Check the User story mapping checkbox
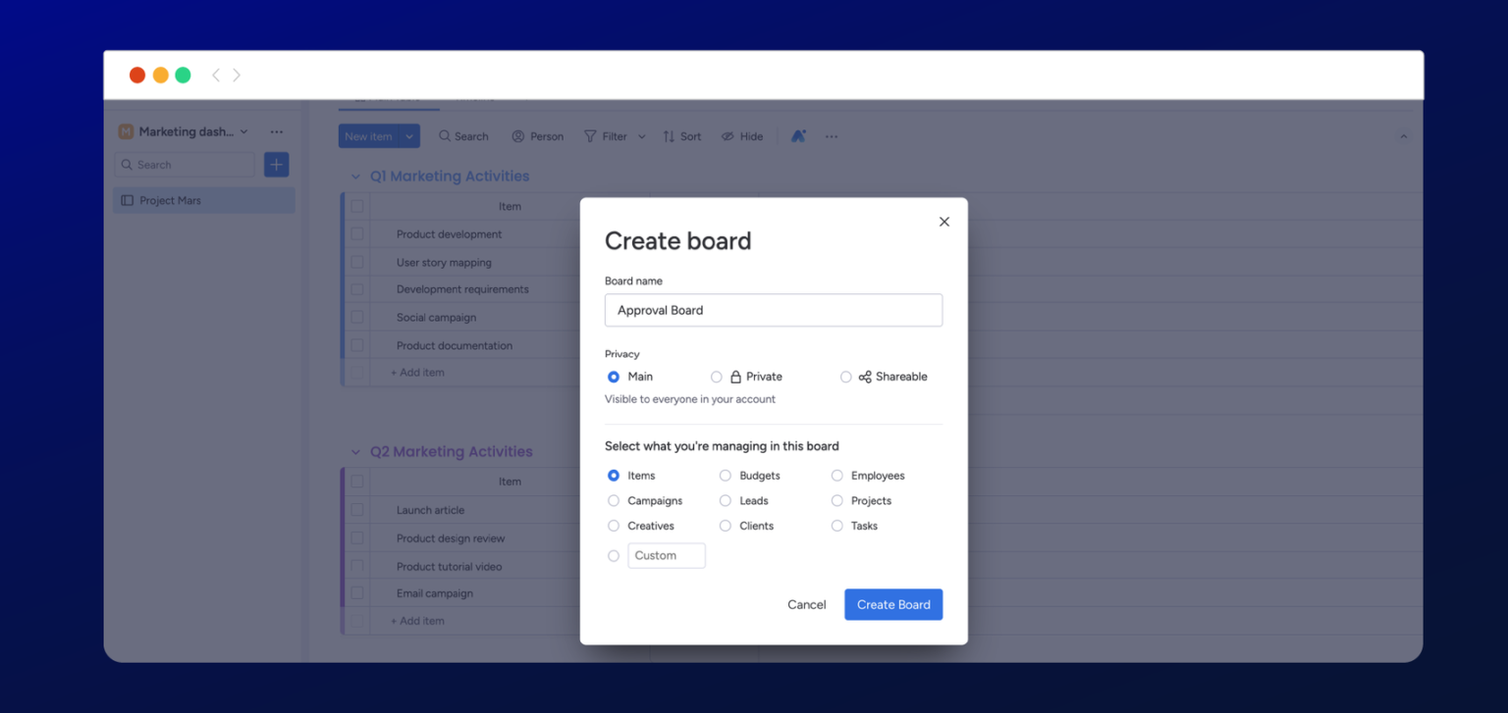 click(357, 263)
